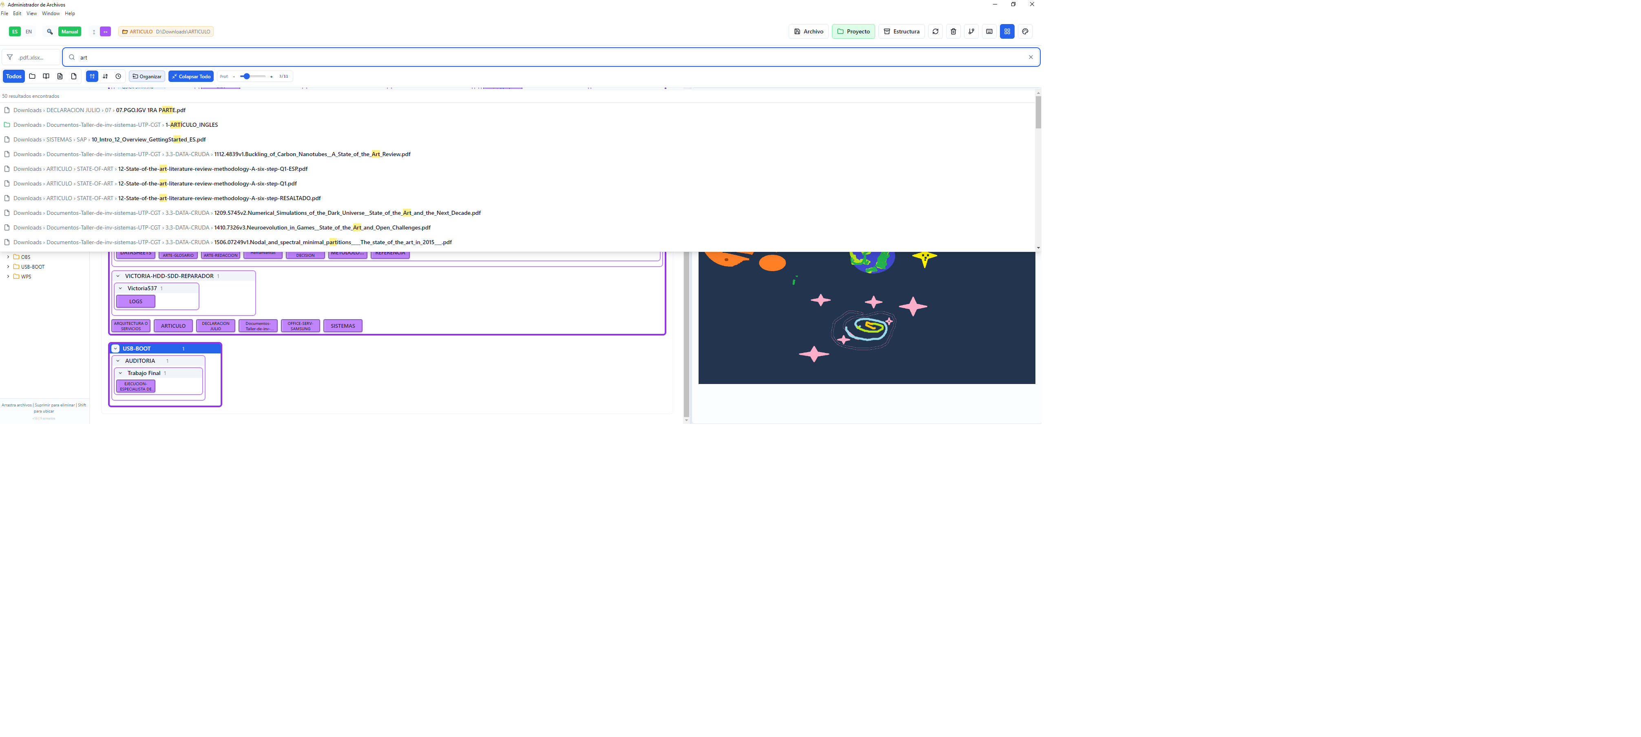This screenshot has height=737, width=1641.
Task: Collapse the VICTORIA-HDD-SDD-REPARADOR node
Action: (118, 276)
